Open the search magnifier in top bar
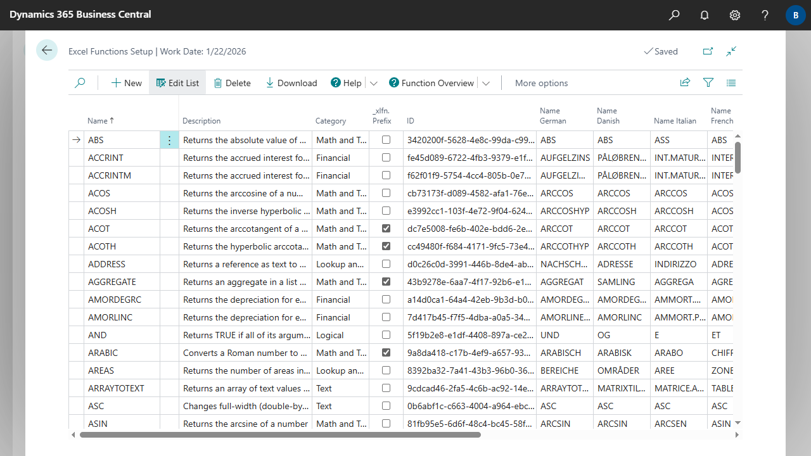This screenshot has height=456, width=811. 674,15
